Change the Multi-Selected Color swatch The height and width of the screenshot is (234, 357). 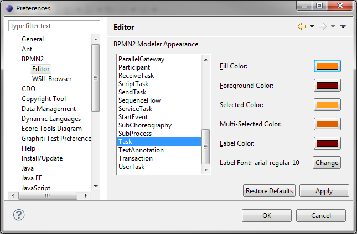coord(327,124)
